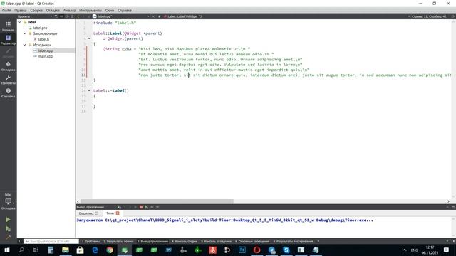
Task: Open Photoshop from the taskbar
Action: (x=242, y=250)
